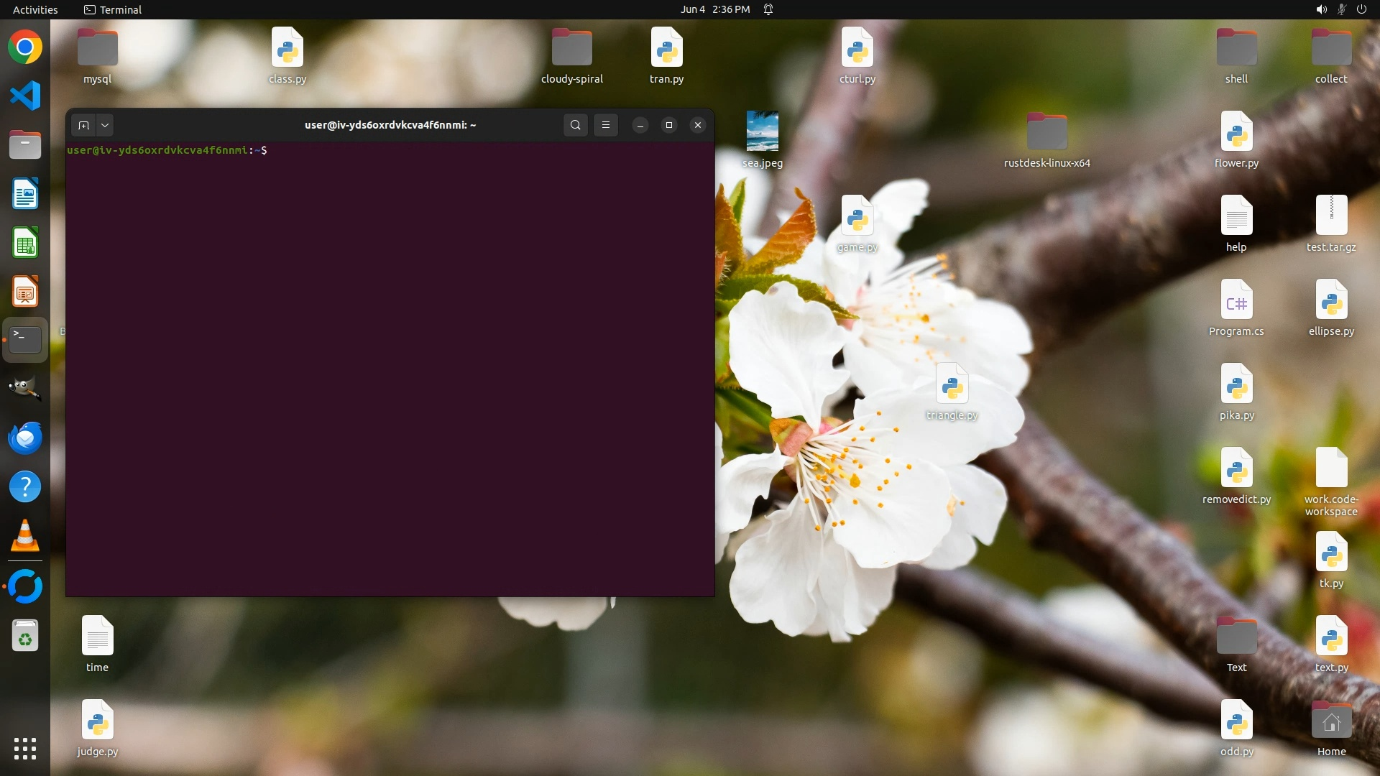Select the sea.jpeg thumbnail on desktop
The height and width of the screenshot is (776, 1380).
(x=762, y=131)
